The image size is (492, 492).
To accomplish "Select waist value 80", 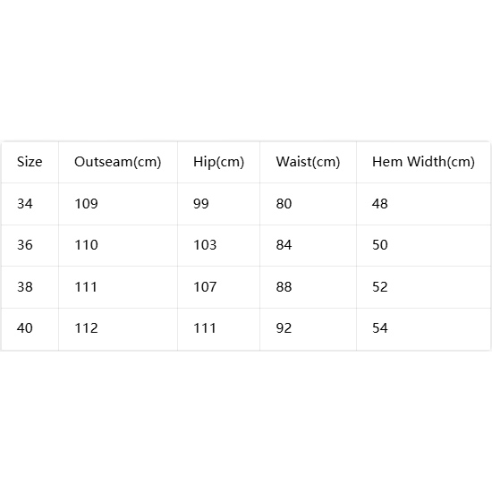I will (284, 204).
